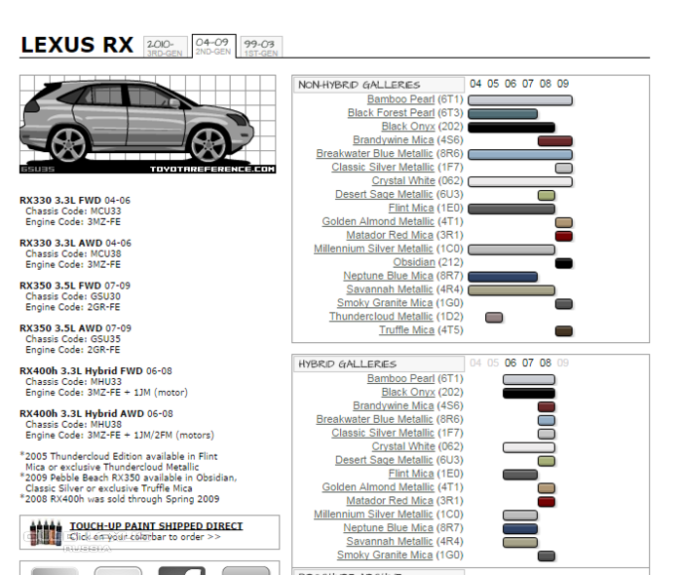The height and width of the screenshot is (575, 682).
Task: Click Bamboo Pearl non-hybrid color bar
Action: tap(520, 100)
